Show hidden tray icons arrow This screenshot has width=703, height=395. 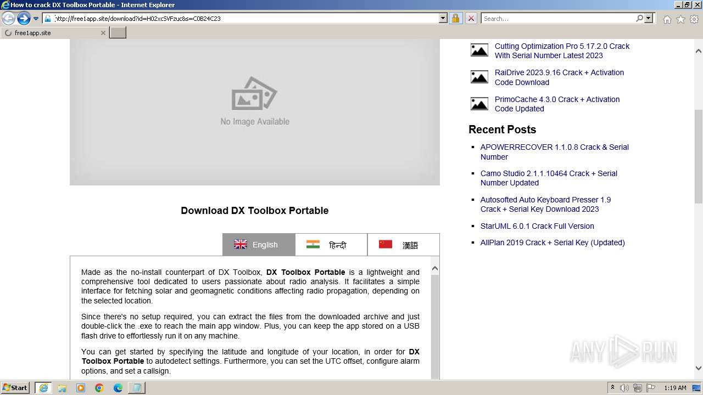click(x=612, y=388)
